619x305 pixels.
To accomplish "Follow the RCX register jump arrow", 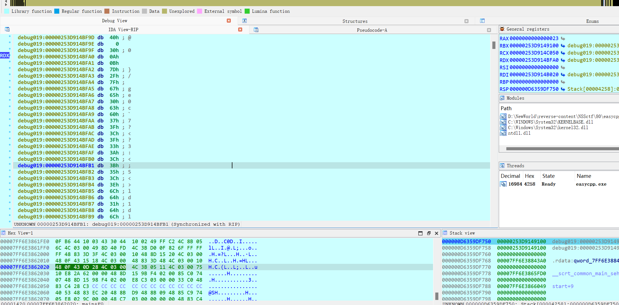I will click(563, 53).
